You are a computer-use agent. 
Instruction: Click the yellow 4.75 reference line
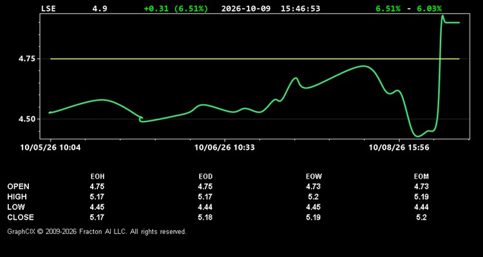point(254,58)
